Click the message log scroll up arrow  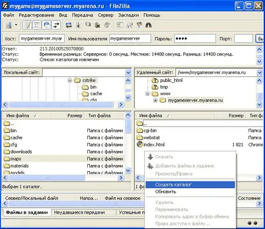point(260,49)
